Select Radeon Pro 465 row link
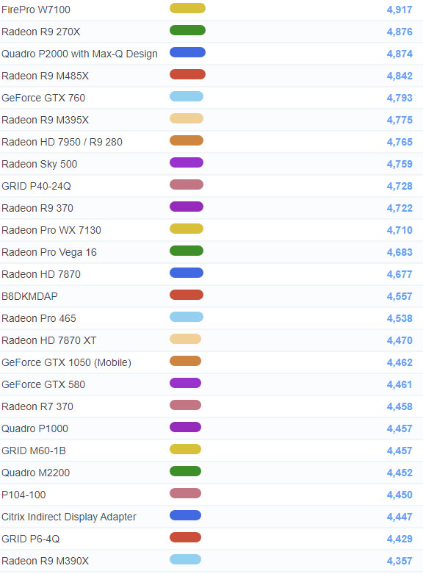The image size is (423, 574). (x=39, y=318)
